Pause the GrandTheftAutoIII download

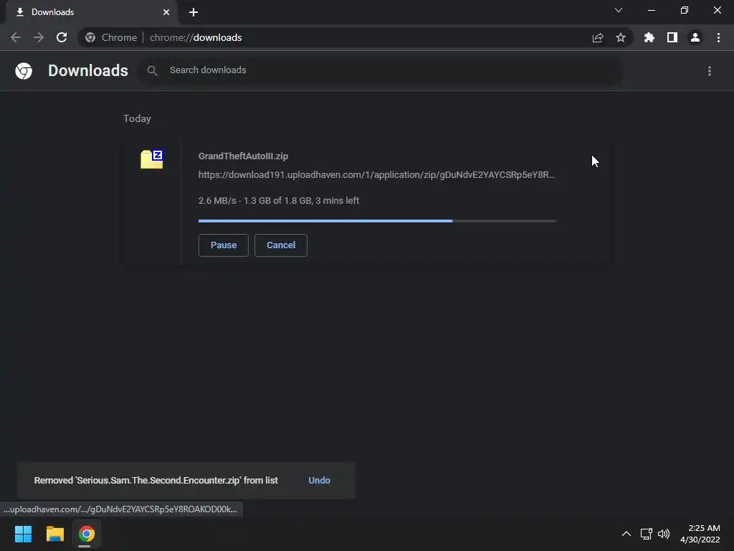coord(224,245)
